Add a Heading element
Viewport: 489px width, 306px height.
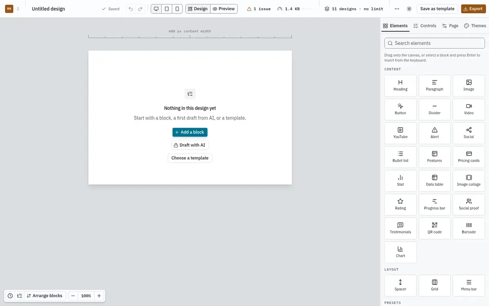(x=400, y=86)
